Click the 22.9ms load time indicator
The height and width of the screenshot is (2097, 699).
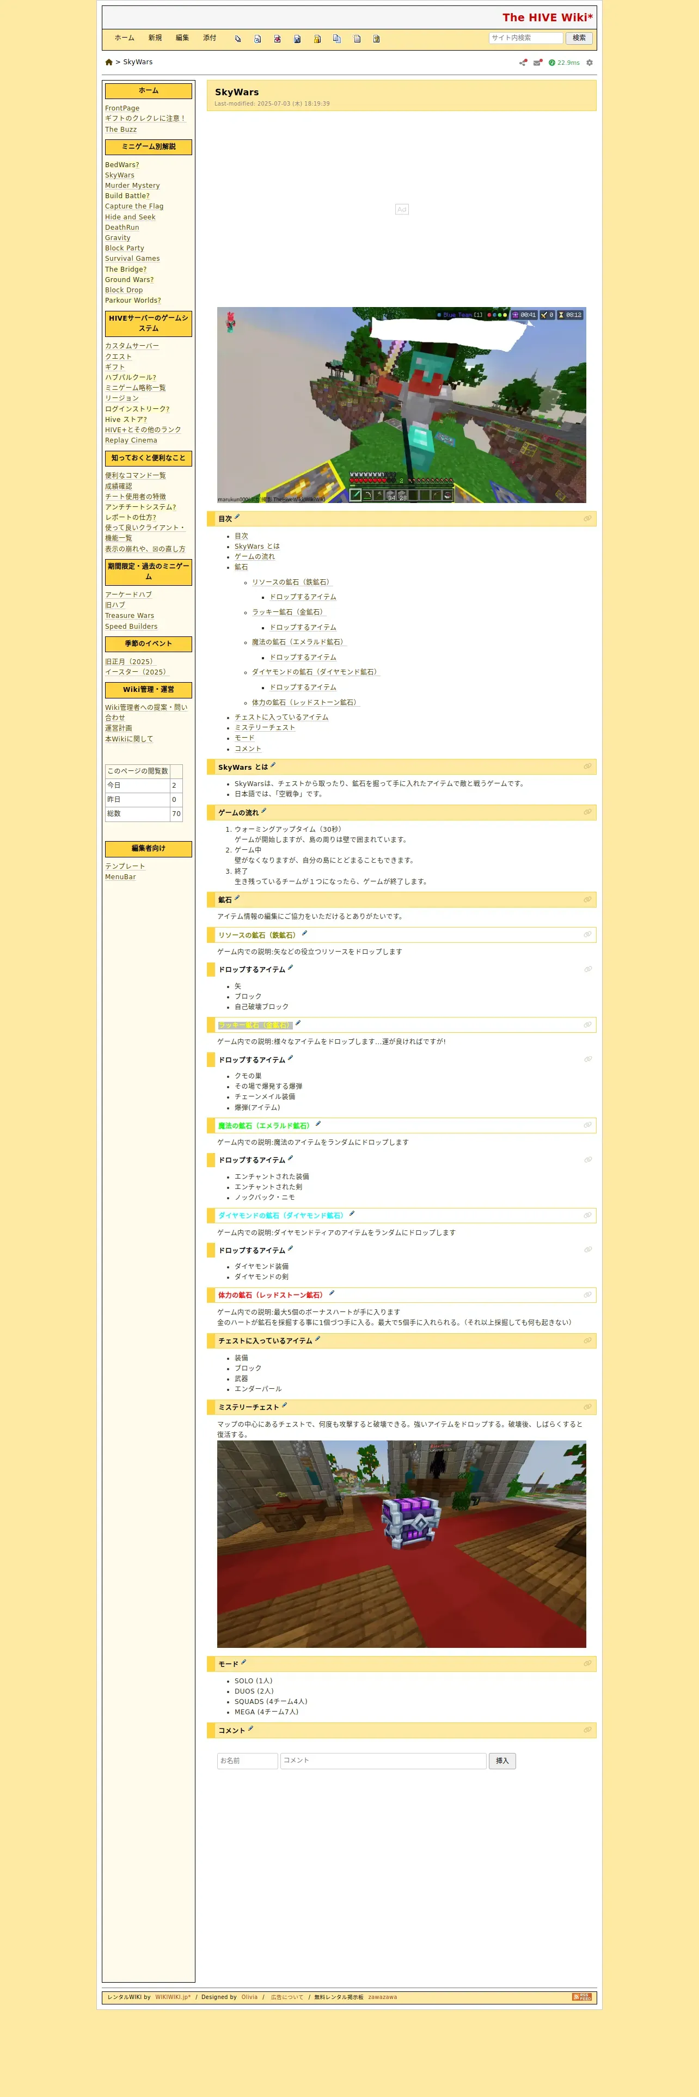point(564,63)
